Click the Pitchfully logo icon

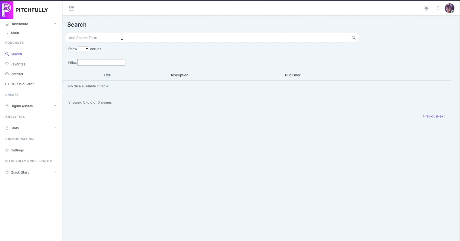tap(7, 10)
